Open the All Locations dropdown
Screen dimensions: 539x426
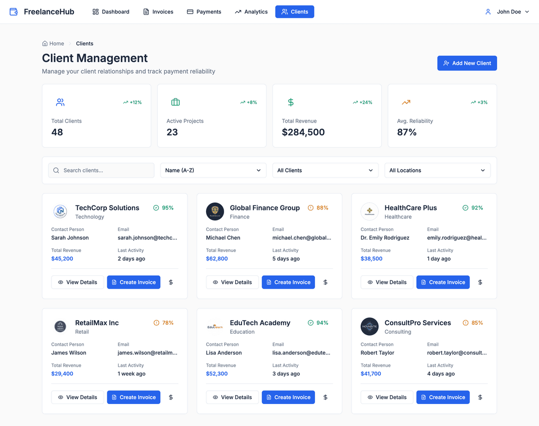coord(437,171)
